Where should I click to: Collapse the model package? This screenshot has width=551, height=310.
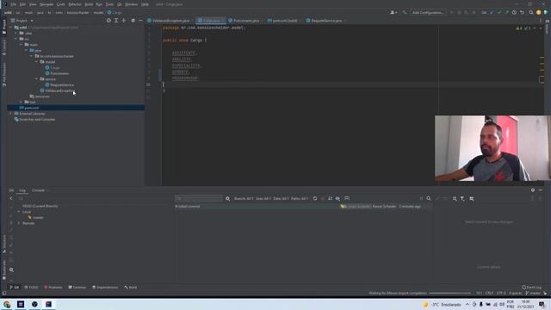pyautogui.click(x=36, y=62)
